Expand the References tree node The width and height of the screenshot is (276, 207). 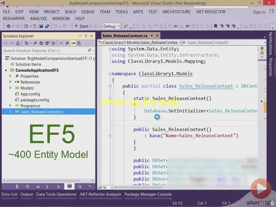tap(10, 82)
